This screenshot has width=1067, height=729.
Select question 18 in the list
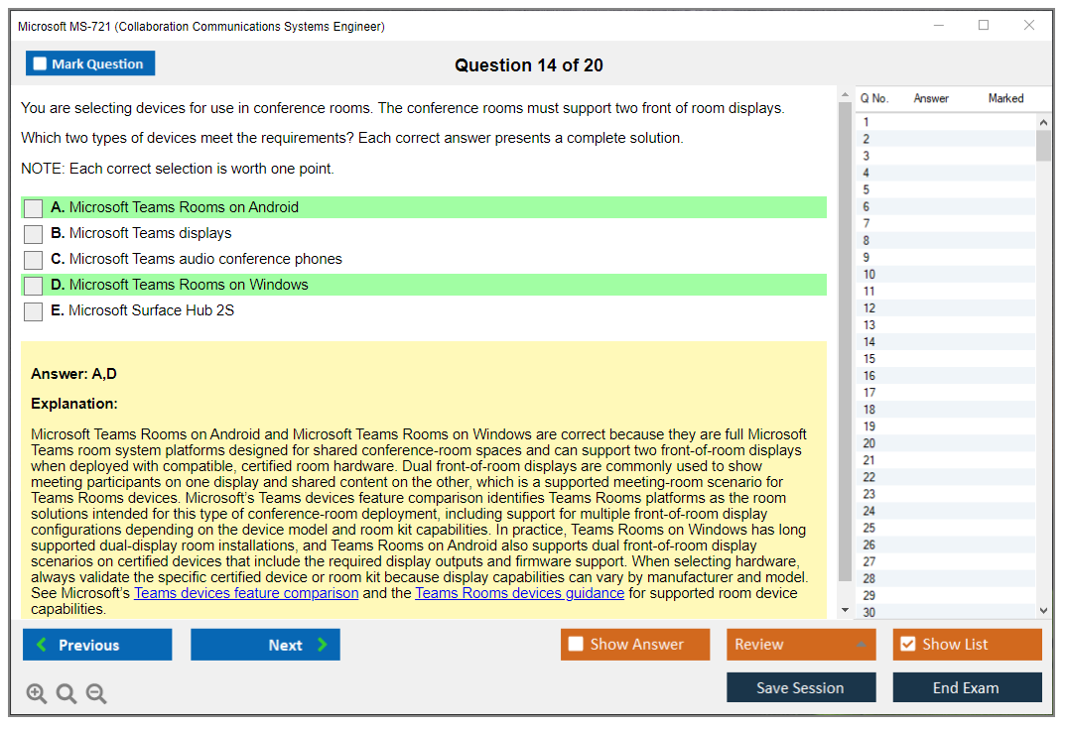tap(946, 410)
